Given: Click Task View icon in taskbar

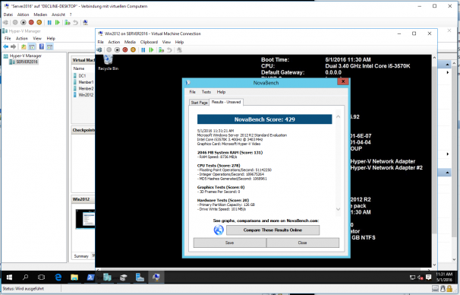Looking at the screenshot, I should tap(41, 277).
